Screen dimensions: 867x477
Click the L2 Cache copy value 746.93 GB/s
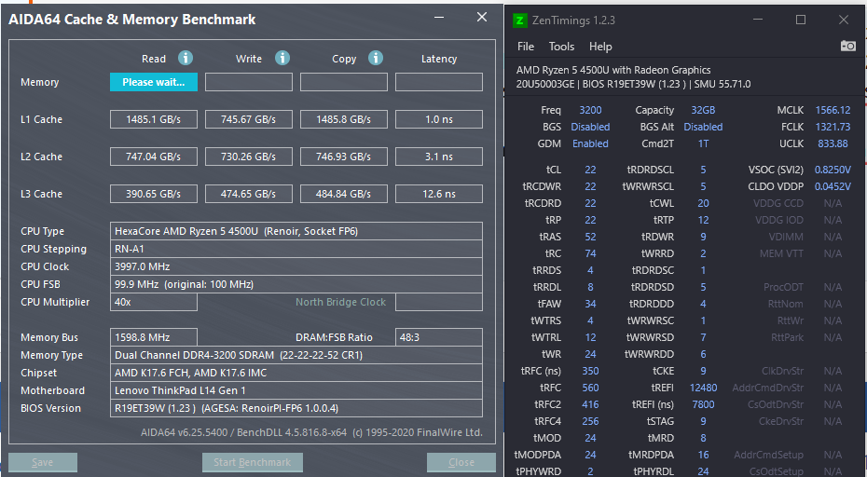point(344,157)
